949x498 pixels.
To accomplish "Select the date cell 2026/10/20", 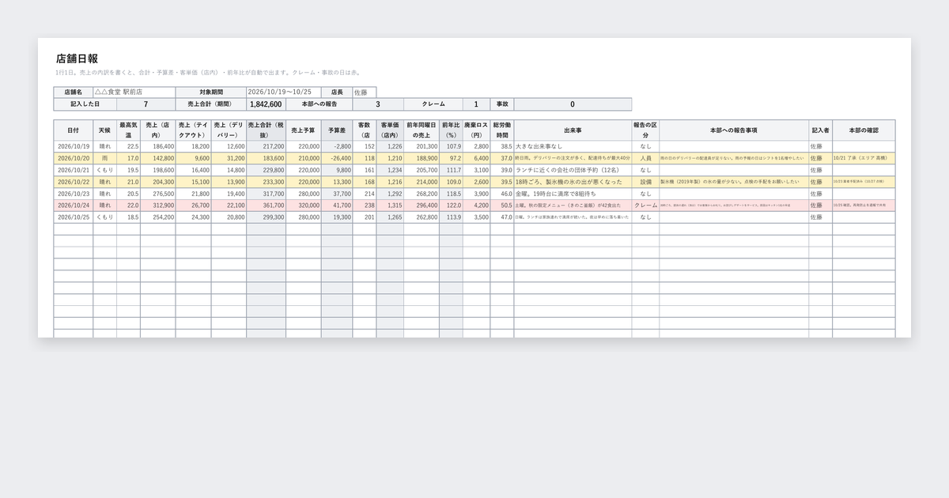I will 73,158.
